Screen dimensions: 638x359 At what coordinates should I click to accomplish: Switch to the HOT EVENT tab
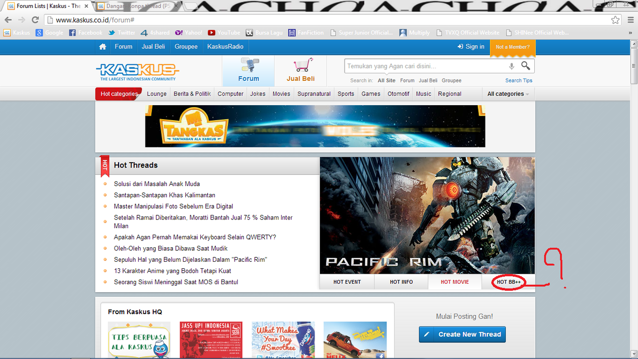pyautogui.click(x=347, y=282)
